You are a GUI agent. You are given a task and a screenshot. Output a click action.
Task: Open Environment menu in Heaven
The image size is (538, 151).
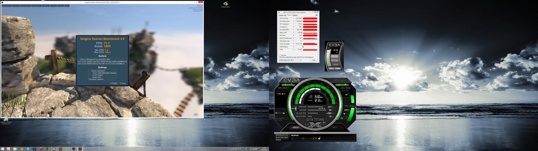coord(25,6)
